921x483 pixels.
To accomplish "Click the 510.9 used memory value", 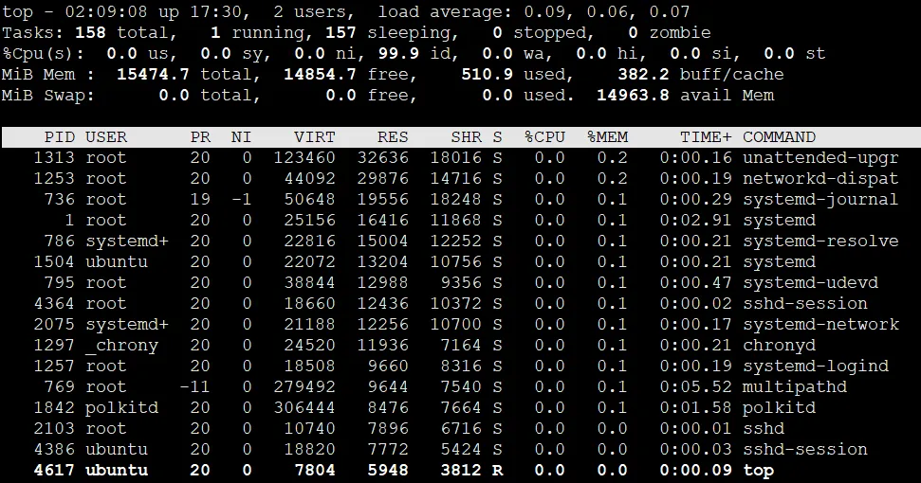I will click(487, 75).
